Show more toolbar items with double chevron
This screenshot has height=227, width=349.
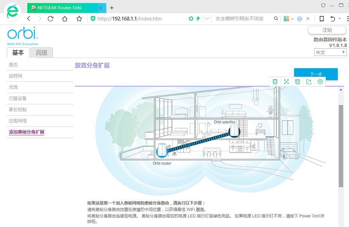pyautogui.click(x=308, y=19)
